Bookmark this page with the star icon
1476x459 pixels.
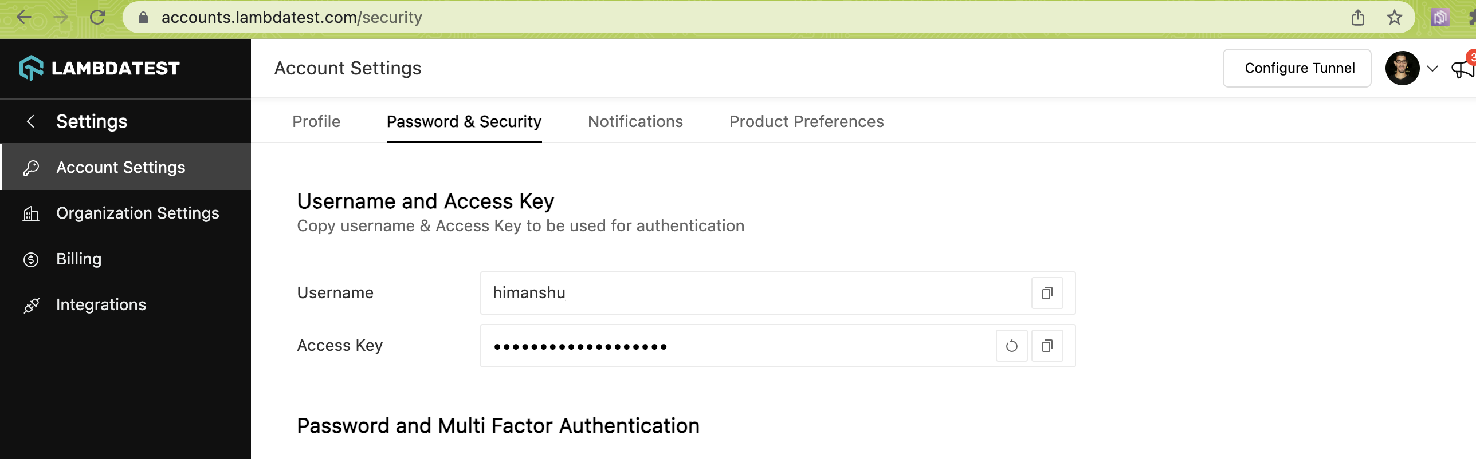(1394, 18)
